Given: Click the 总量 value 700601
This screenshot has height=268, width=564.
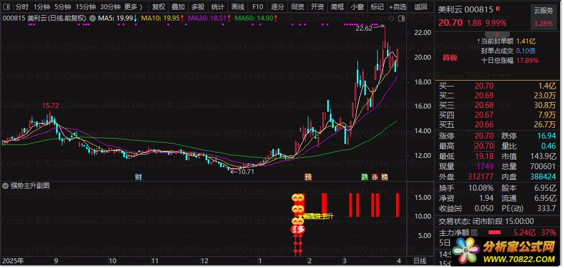Looking at the screenshot, I should coord(542,166).
